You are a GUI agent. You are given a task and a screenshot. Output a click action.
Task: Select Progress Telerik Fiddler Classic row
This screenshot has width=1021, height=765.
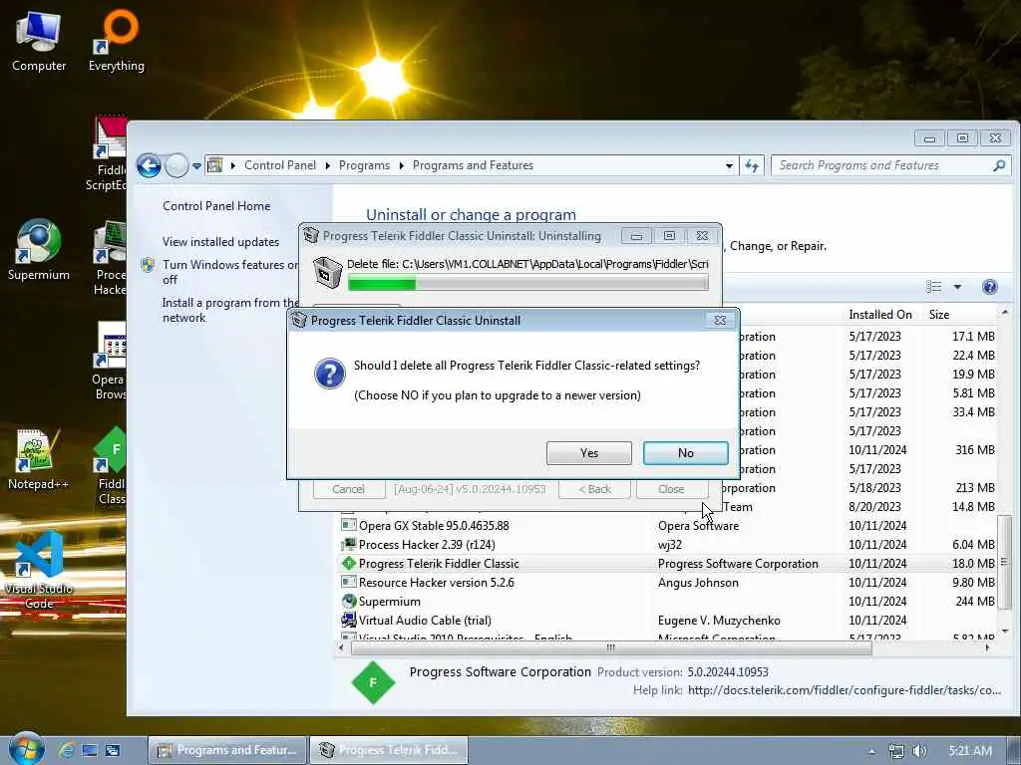pyautogui.click(x=667, y=564)
